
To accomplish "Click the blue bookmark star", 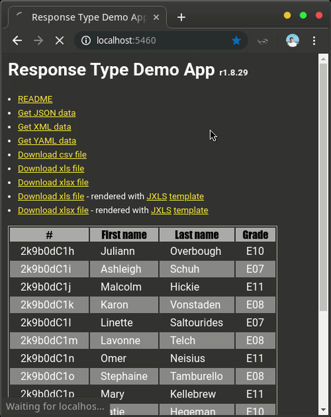I will (x=236, y=41).
